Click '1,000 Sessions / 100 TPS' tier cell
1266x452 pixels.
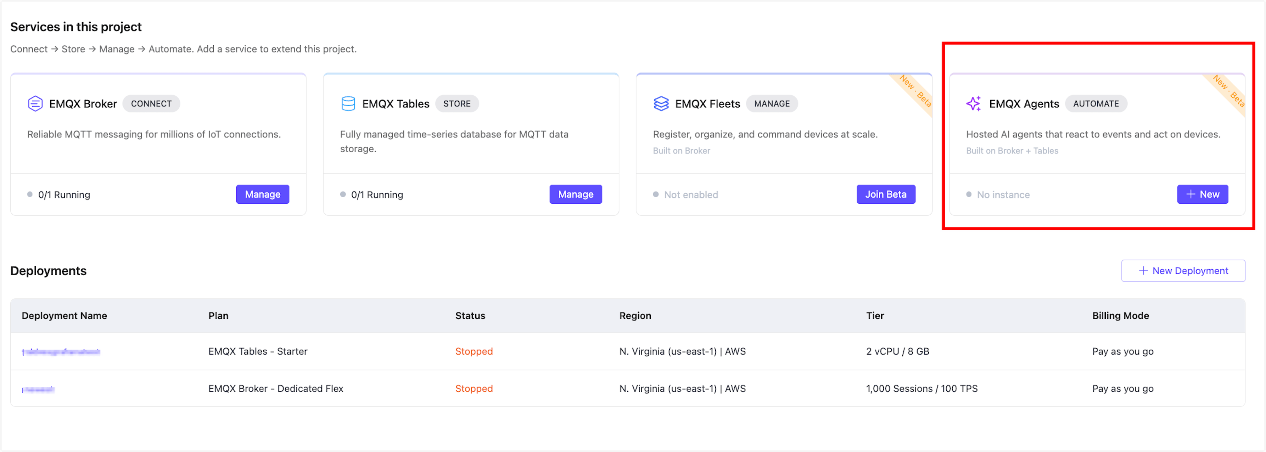coord(922,389)
